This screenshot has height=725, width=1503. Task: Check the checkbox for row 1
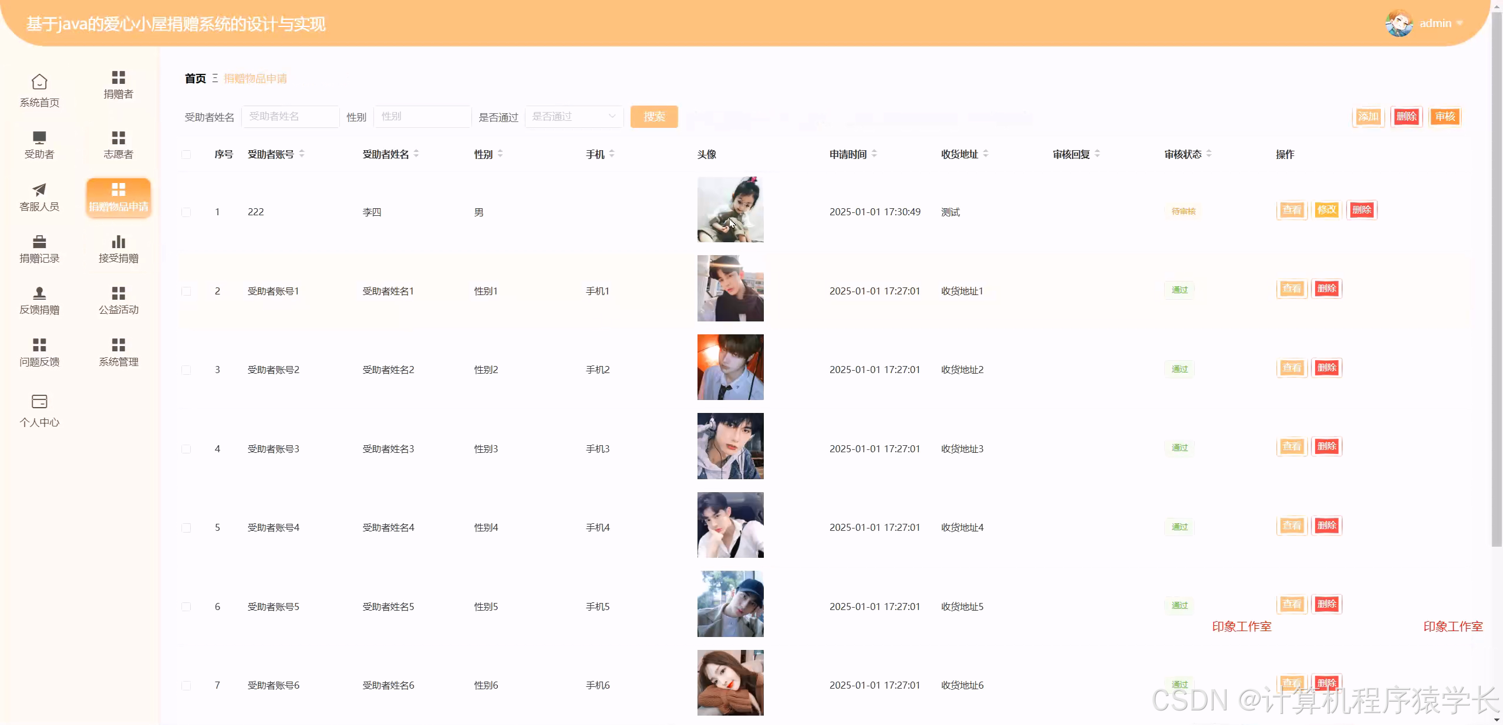tap(186, 212)
